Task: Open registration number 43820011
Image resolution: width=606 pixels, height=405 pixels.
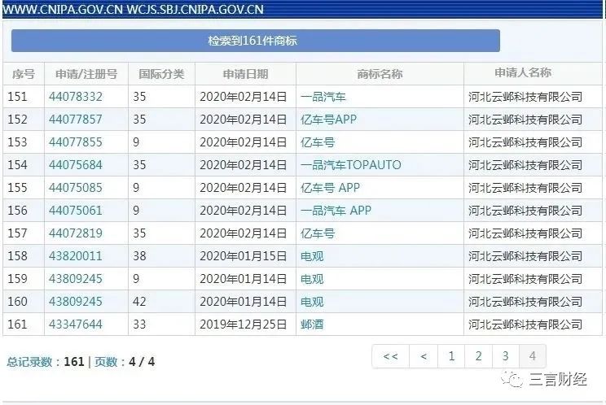Action: point(76,255)
